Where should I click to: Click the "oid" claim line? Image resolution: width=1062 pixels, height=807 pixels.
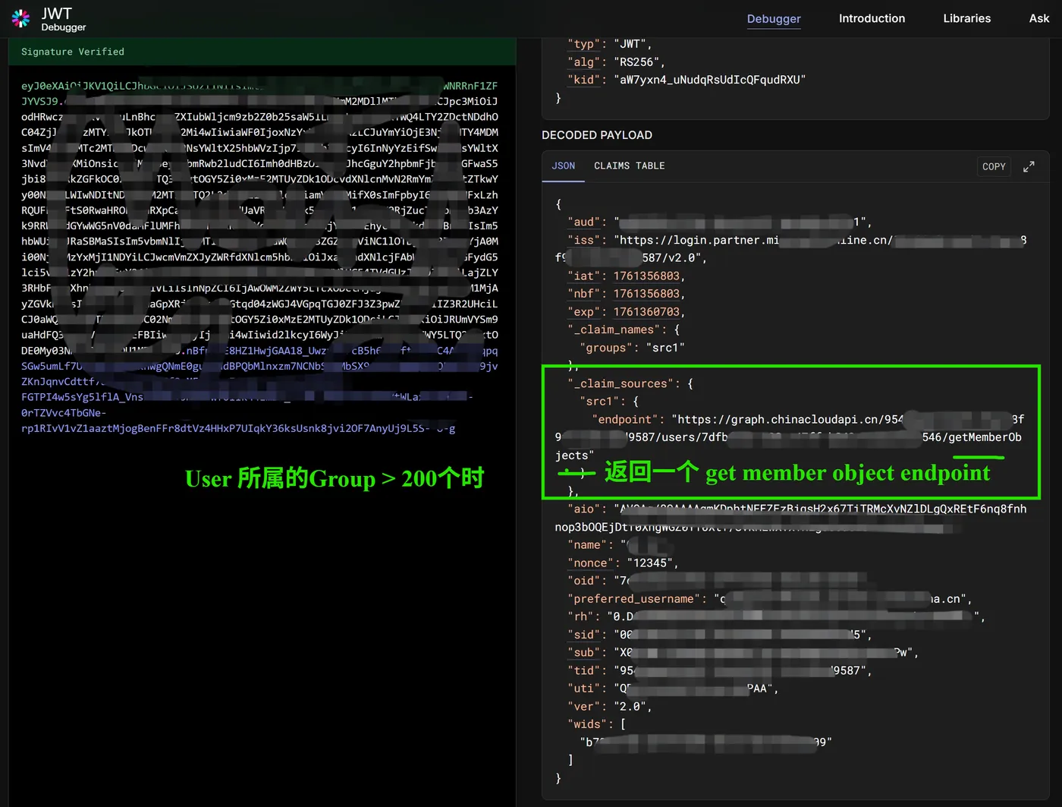point(719,581)
